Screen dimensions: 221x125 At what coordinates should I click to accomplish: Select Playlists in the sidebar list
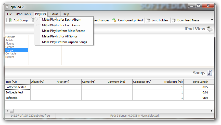pyautogui.click(x=10, y=37)
